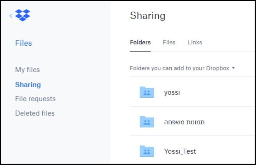Switch to the Files tab

(169, 42)
